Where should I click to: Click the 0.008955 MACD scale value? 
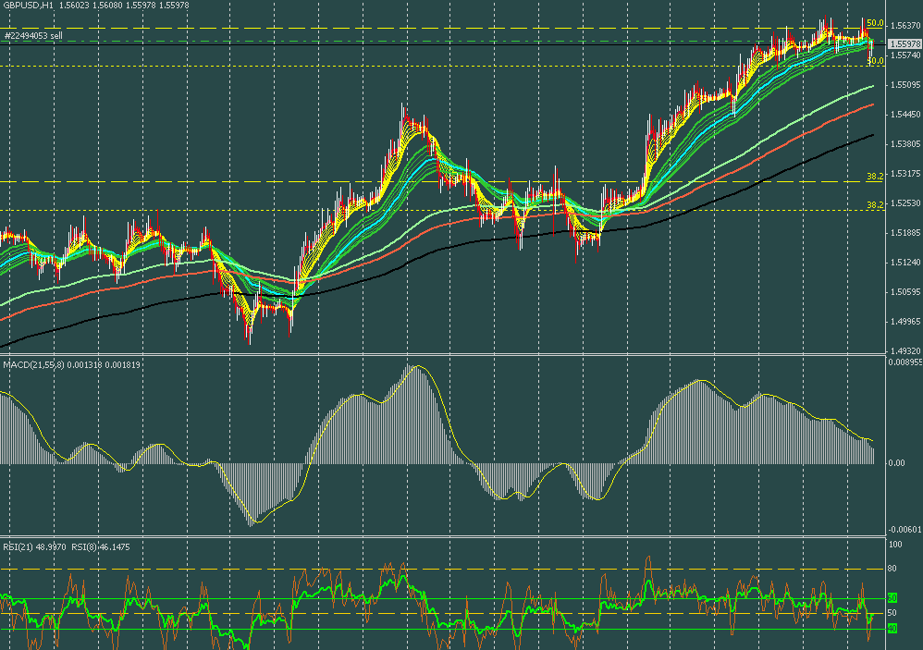point(905,362)
